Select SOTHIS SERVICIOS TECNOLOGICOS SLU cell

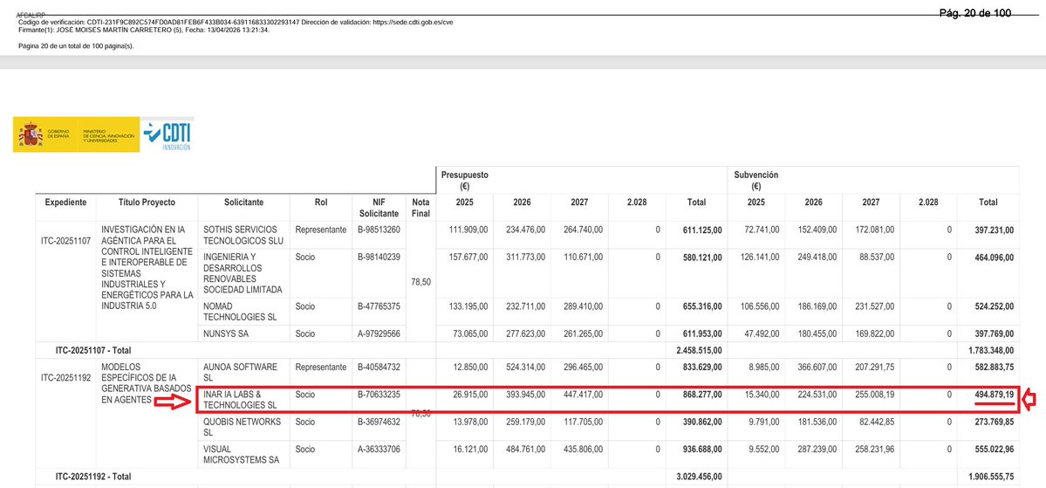coord(243,235)
